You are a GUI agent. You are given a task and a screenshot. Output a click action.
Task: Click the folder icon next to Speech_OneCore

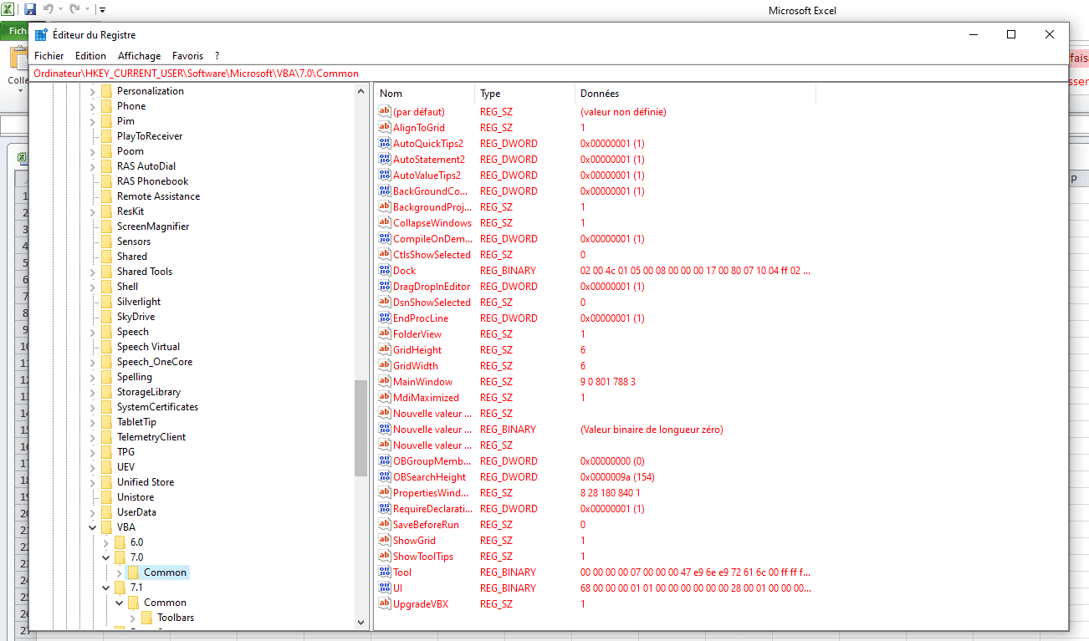106,362
